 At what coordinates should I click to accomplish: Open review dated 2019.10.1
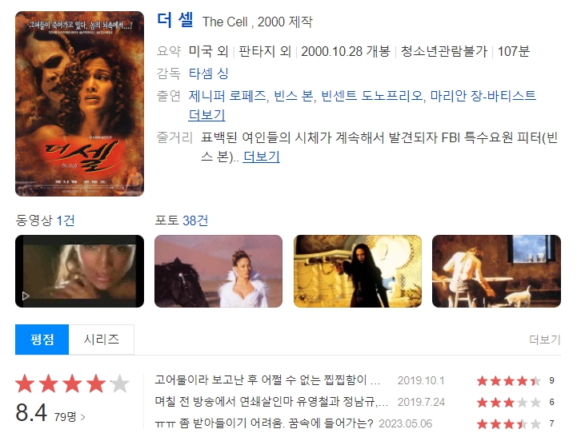pos(267,380)
